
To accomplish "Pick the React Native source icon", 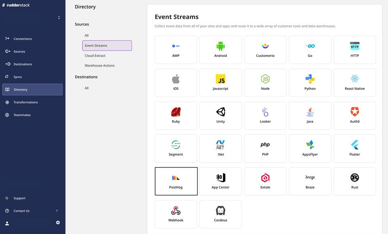I will click(354, 79).
